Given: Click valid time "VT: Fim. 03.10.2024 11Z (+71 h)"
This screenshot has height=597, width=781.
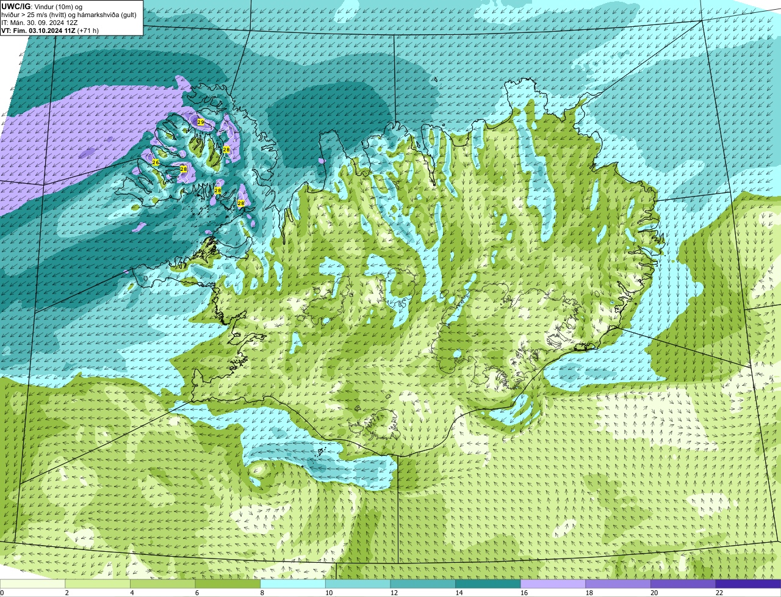Looking at the screenshot, I should (x=50, y=31).
